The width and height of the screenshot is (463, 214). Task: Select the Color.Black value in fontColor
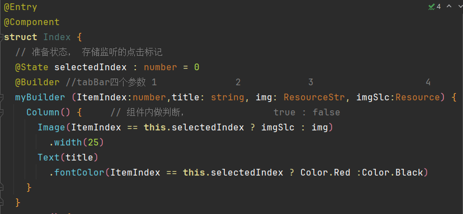tap(393, 172)
